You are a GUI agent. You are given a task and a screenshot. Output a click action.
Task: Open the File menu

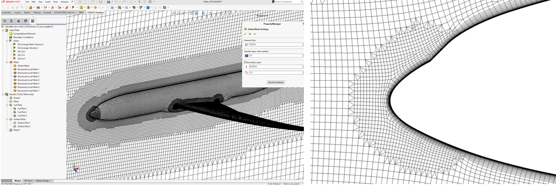click(x=27, y=2)
